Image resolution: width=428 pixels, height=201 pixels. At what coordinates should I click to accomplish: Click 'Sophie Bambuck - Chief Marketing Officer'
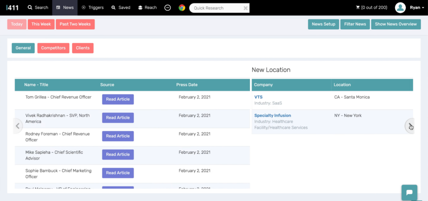click(x=59, y=174)
